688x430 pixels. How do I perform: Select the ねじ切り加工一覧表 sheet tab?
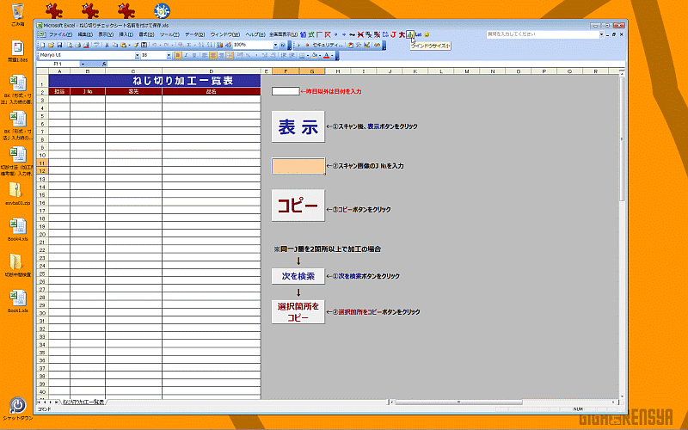tap(83, 402)
